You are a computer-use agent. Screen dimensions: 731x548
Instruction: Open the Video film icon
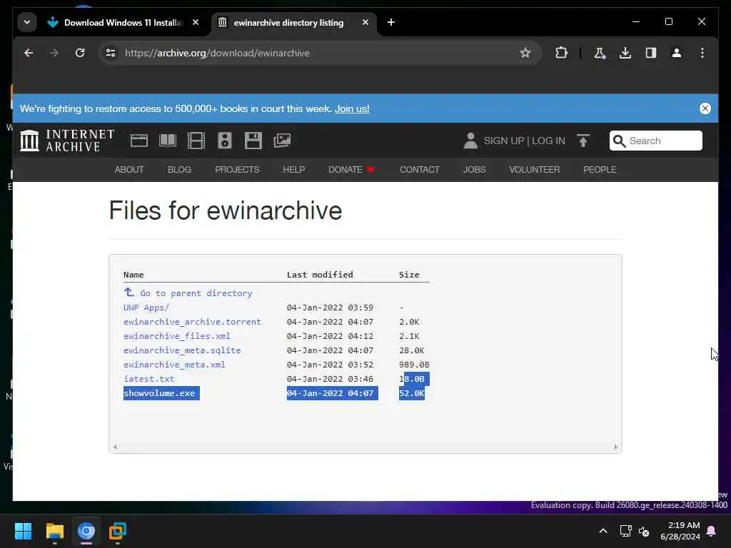196,141
